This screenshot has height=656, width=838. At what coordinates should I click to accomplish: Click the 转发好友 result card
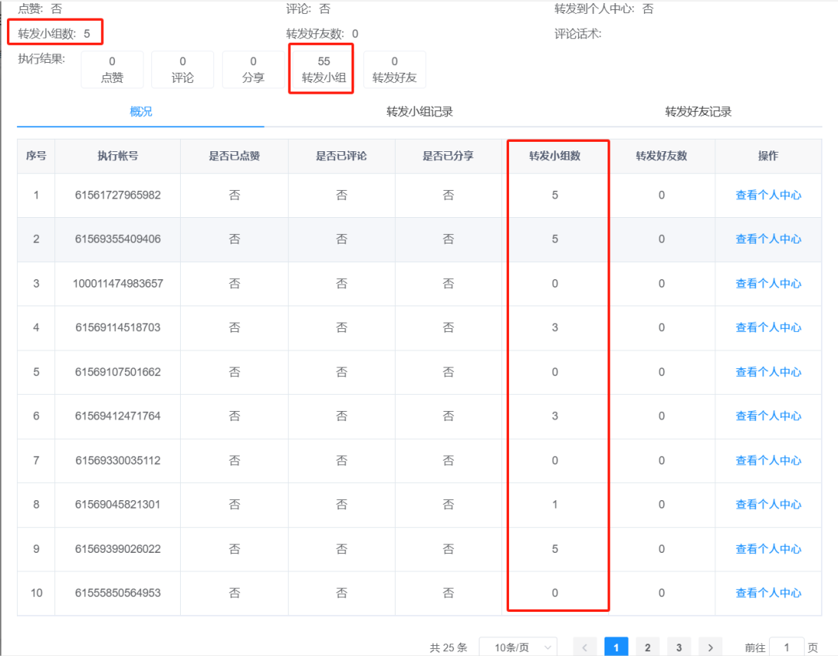coord(394,70)
